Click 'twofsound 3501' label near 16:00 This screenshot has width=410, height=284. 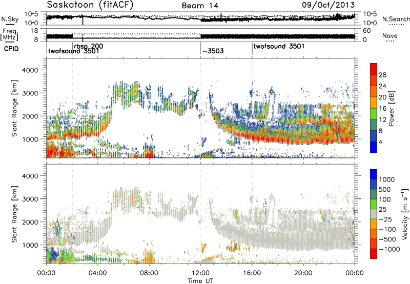279,46
